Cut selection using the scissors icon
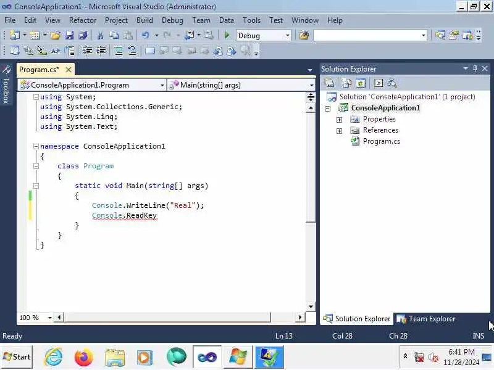This screenshot has height=370, width=494. pos(101,35)
